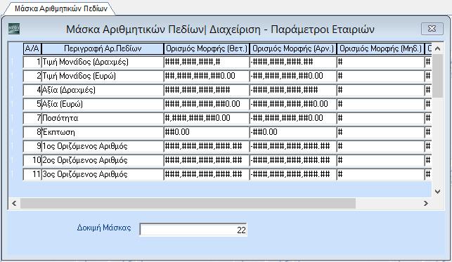Click positive format cell of 1ος Οριζόμενος Αριθμός
This screenshot has width=452, height=262.
point(207,146)
